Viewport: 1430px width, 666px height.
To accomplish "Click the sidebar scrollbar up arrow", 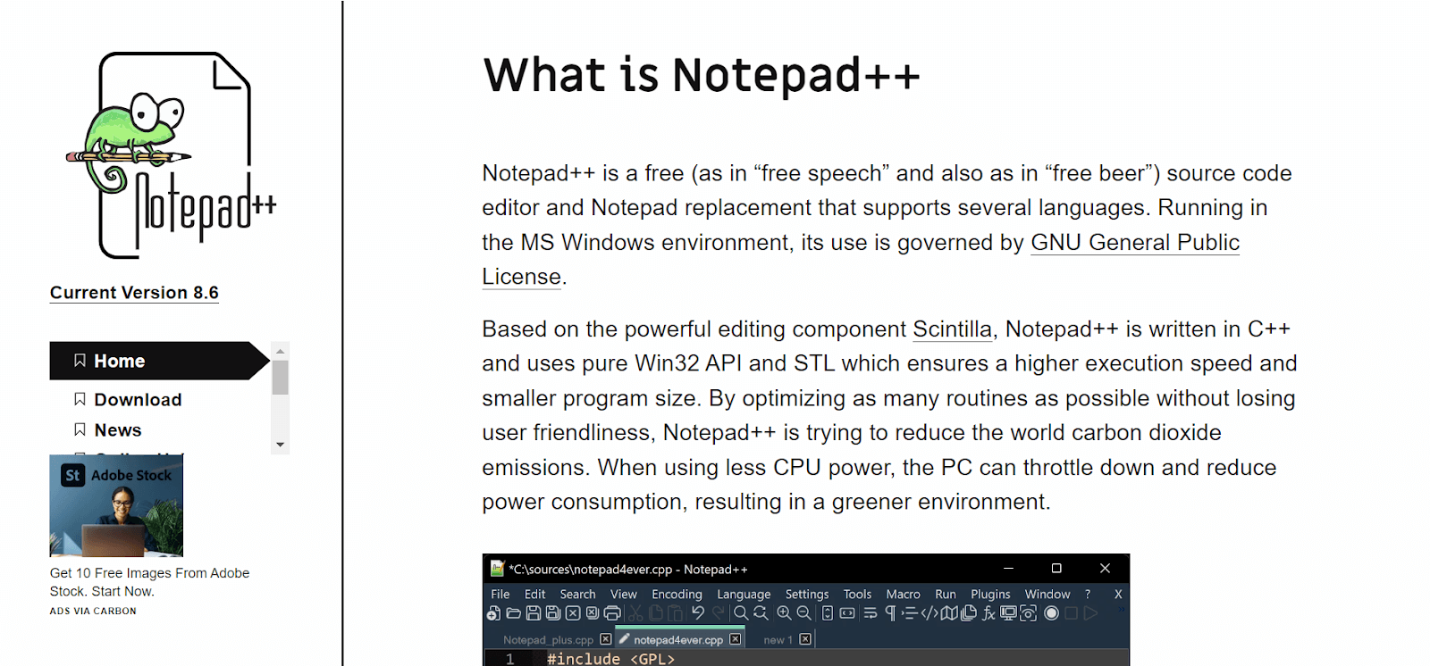I will coord(281,351).
